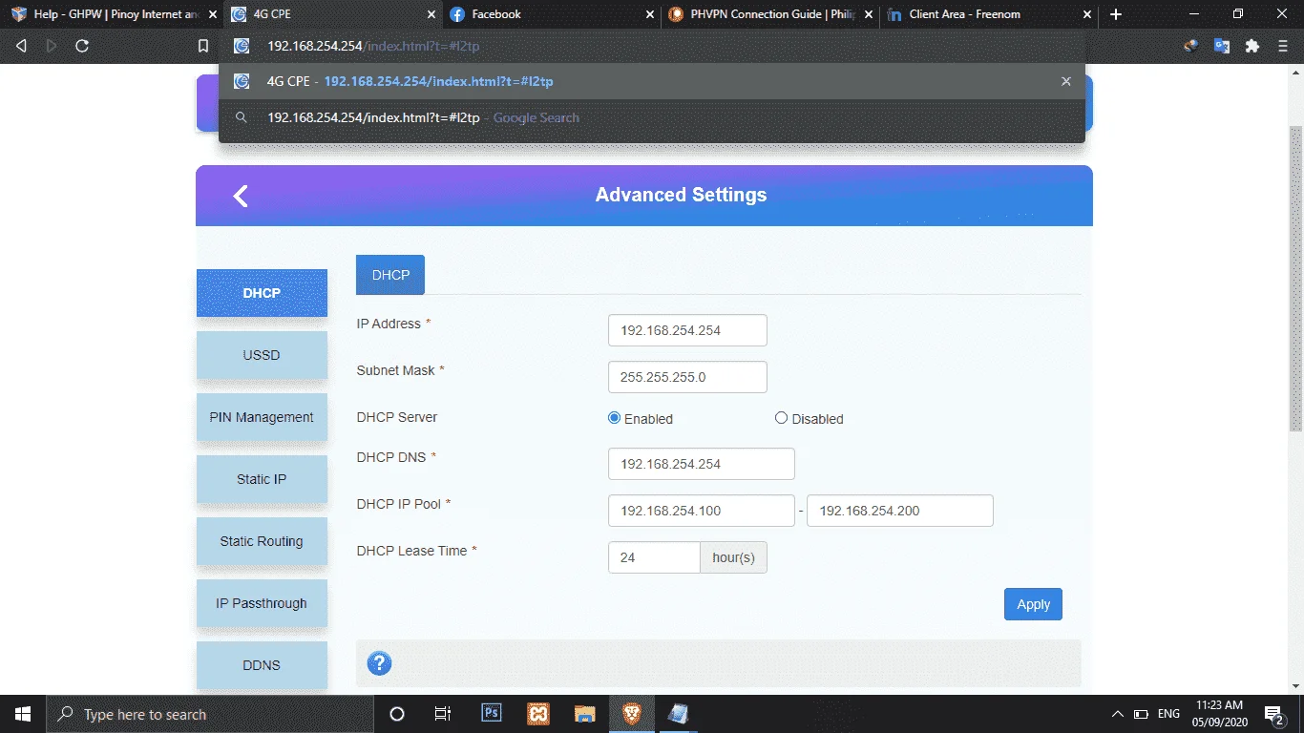Click the DHCP DNS input field

tap(702, 464)
